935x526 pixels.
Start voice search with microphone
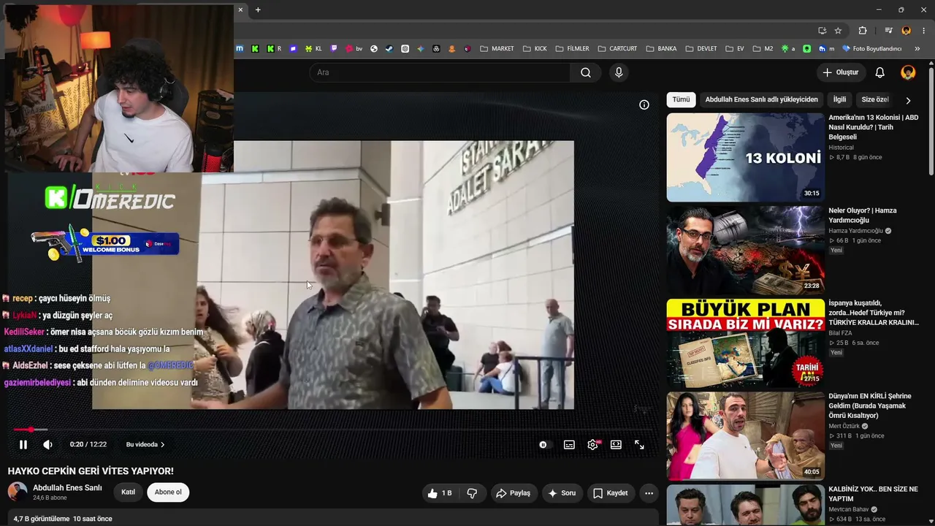coord(619,72)
